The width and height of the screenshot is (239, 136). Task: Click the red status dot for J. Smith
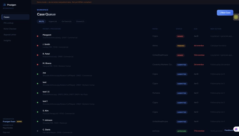click(37, 46)
